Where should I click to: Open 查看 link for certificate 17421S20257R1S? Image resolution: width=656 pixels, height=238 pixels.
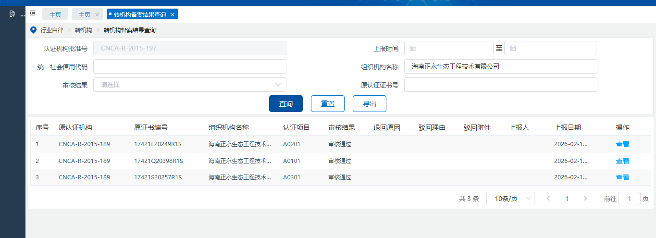point(622,177)
